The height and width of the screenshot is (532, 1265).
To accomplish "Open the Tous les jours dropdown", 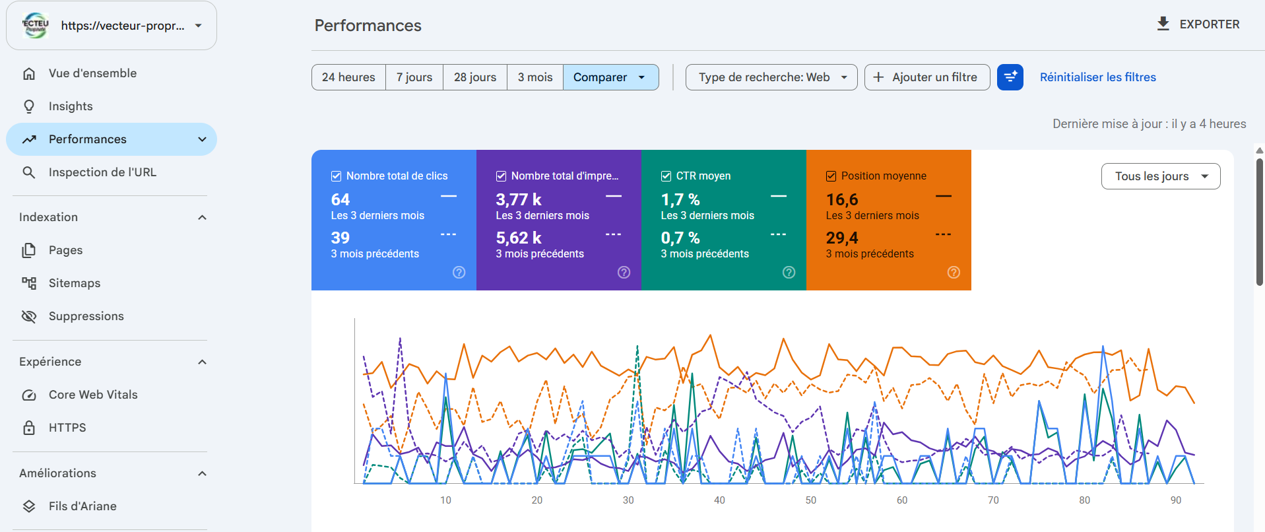I will click(x=1161, y=176).
